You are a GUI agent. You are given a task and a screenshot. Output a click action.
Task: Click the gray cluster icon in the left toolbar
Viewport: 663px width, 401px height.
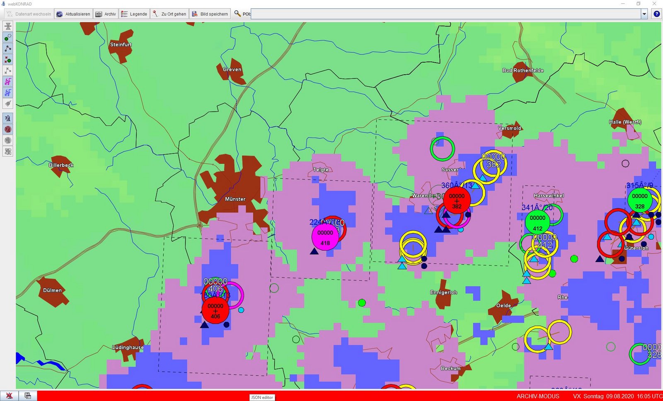coord(8,151)
